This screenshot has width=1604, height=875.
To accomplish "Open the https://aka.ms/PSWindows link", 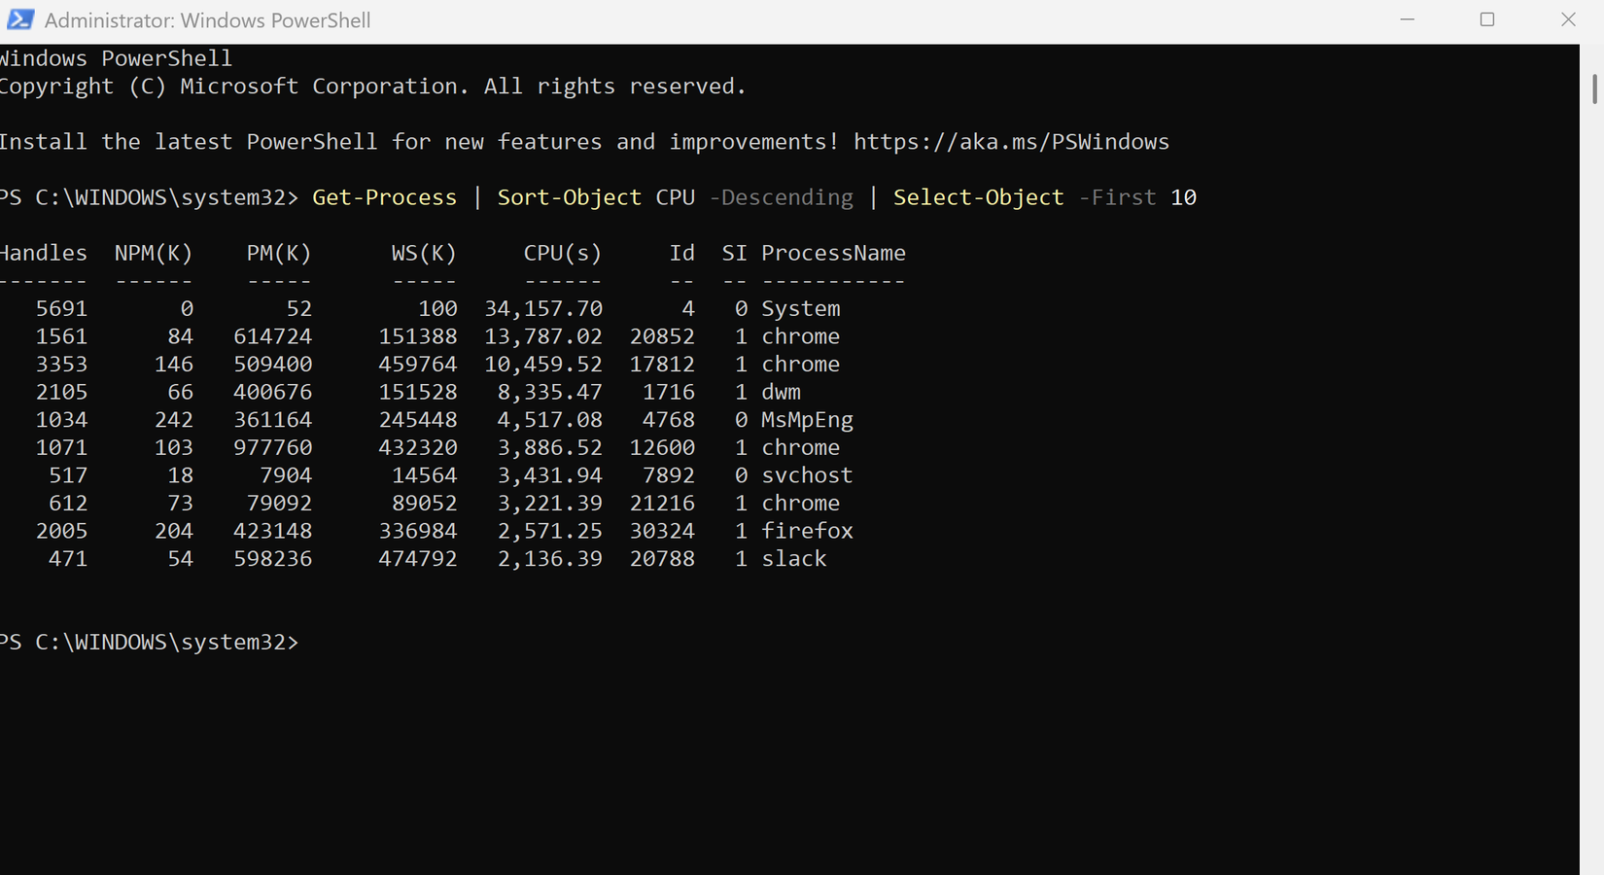I will click(1011, 142).
